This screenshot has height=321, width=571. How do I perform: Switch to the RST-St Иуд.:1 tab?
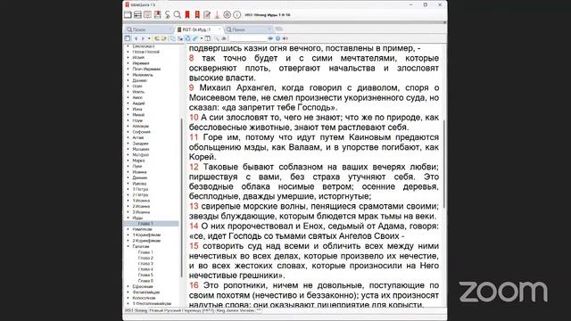(199, 29)
